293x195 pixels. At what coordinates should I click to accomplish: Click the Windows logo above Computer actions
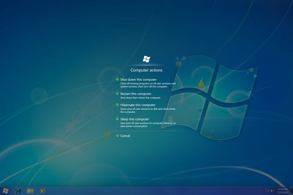[146, 59]
